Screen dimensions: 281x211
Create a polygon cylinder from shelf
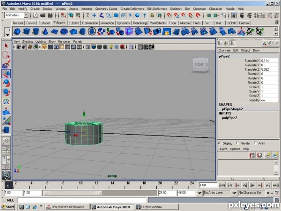coord(36,31)
